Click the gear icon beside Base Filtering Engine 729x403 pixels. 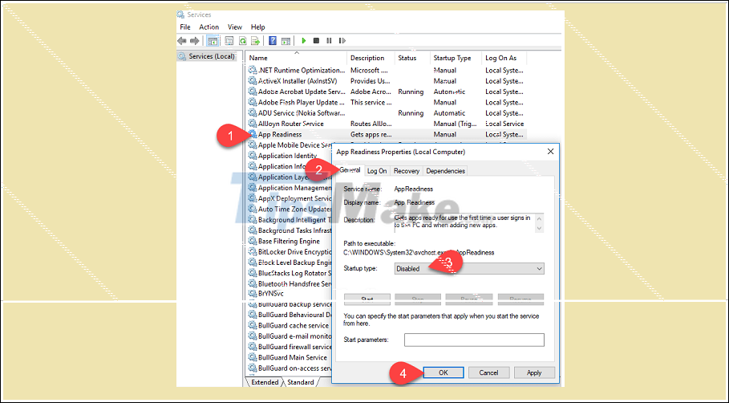tap(253, 241)
